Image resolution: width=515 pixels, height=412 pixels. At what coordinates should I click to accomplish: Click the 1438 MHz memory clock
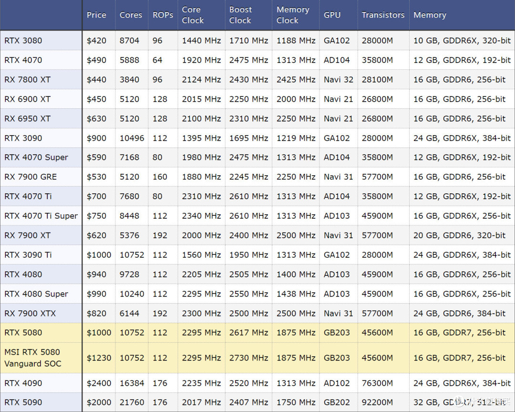pos(296,294)
